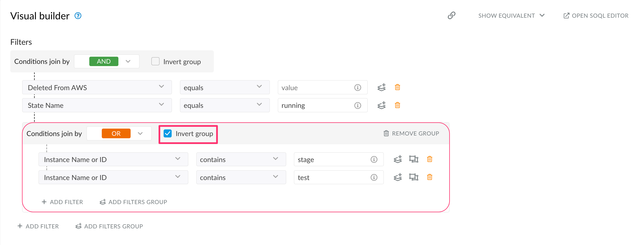This screenshot has height=245, width=640.
Task: Uncheck Invert group on the OR group
Action: coord(168,134)
